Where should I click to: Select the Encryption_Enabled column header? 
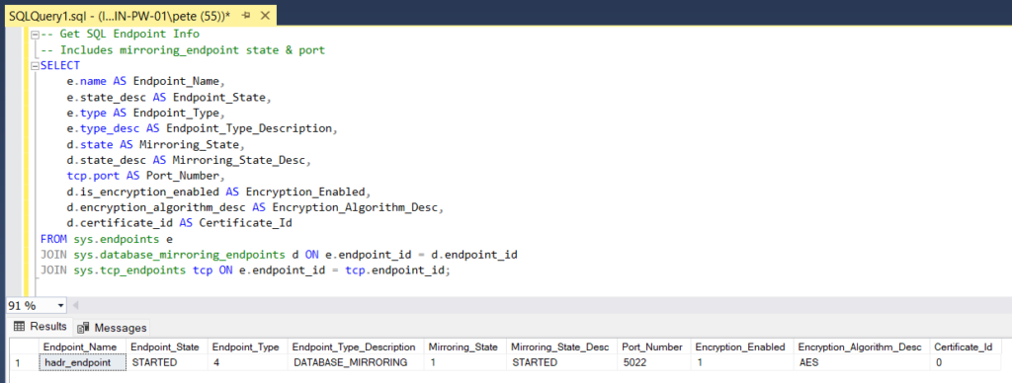click(742, 346)
